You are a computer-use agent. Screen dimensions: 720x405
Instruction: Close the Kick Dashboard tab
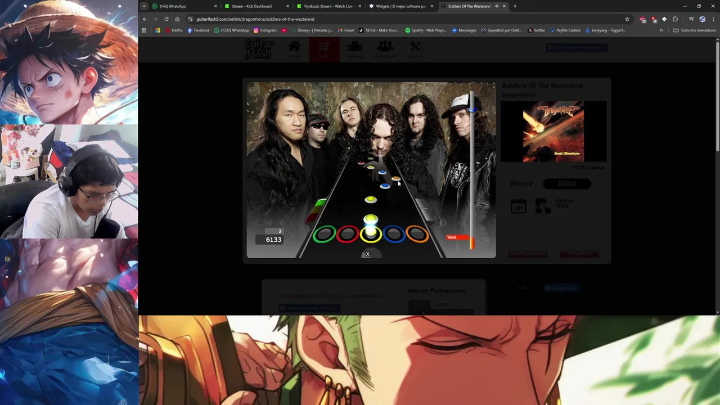point(287,6)
